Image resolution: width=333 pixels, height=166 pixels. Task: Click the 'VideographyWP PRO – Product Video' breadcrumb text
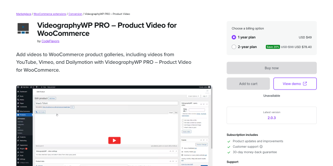point(107,14)
